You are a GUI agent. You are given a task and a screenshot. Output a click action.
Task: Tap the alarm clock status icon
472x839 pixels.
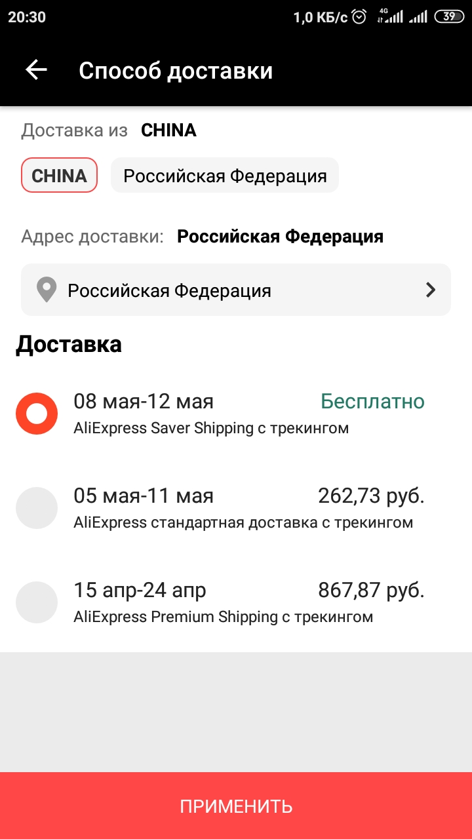[x=359, y=17]
